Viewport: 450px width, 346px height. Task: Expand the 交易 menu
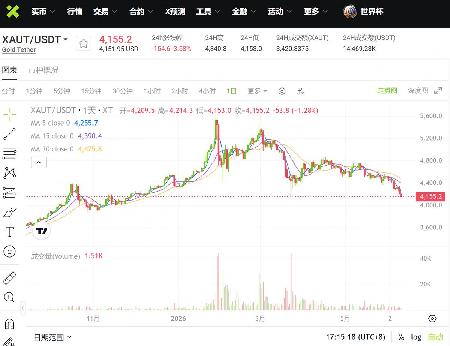click(x=105, y=12)
